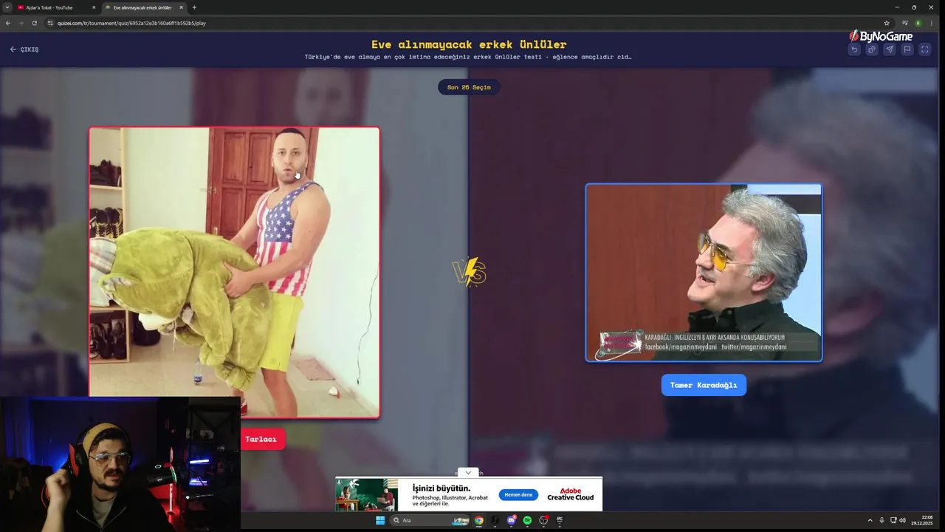Bookmark this page with the star

[887, 23]
